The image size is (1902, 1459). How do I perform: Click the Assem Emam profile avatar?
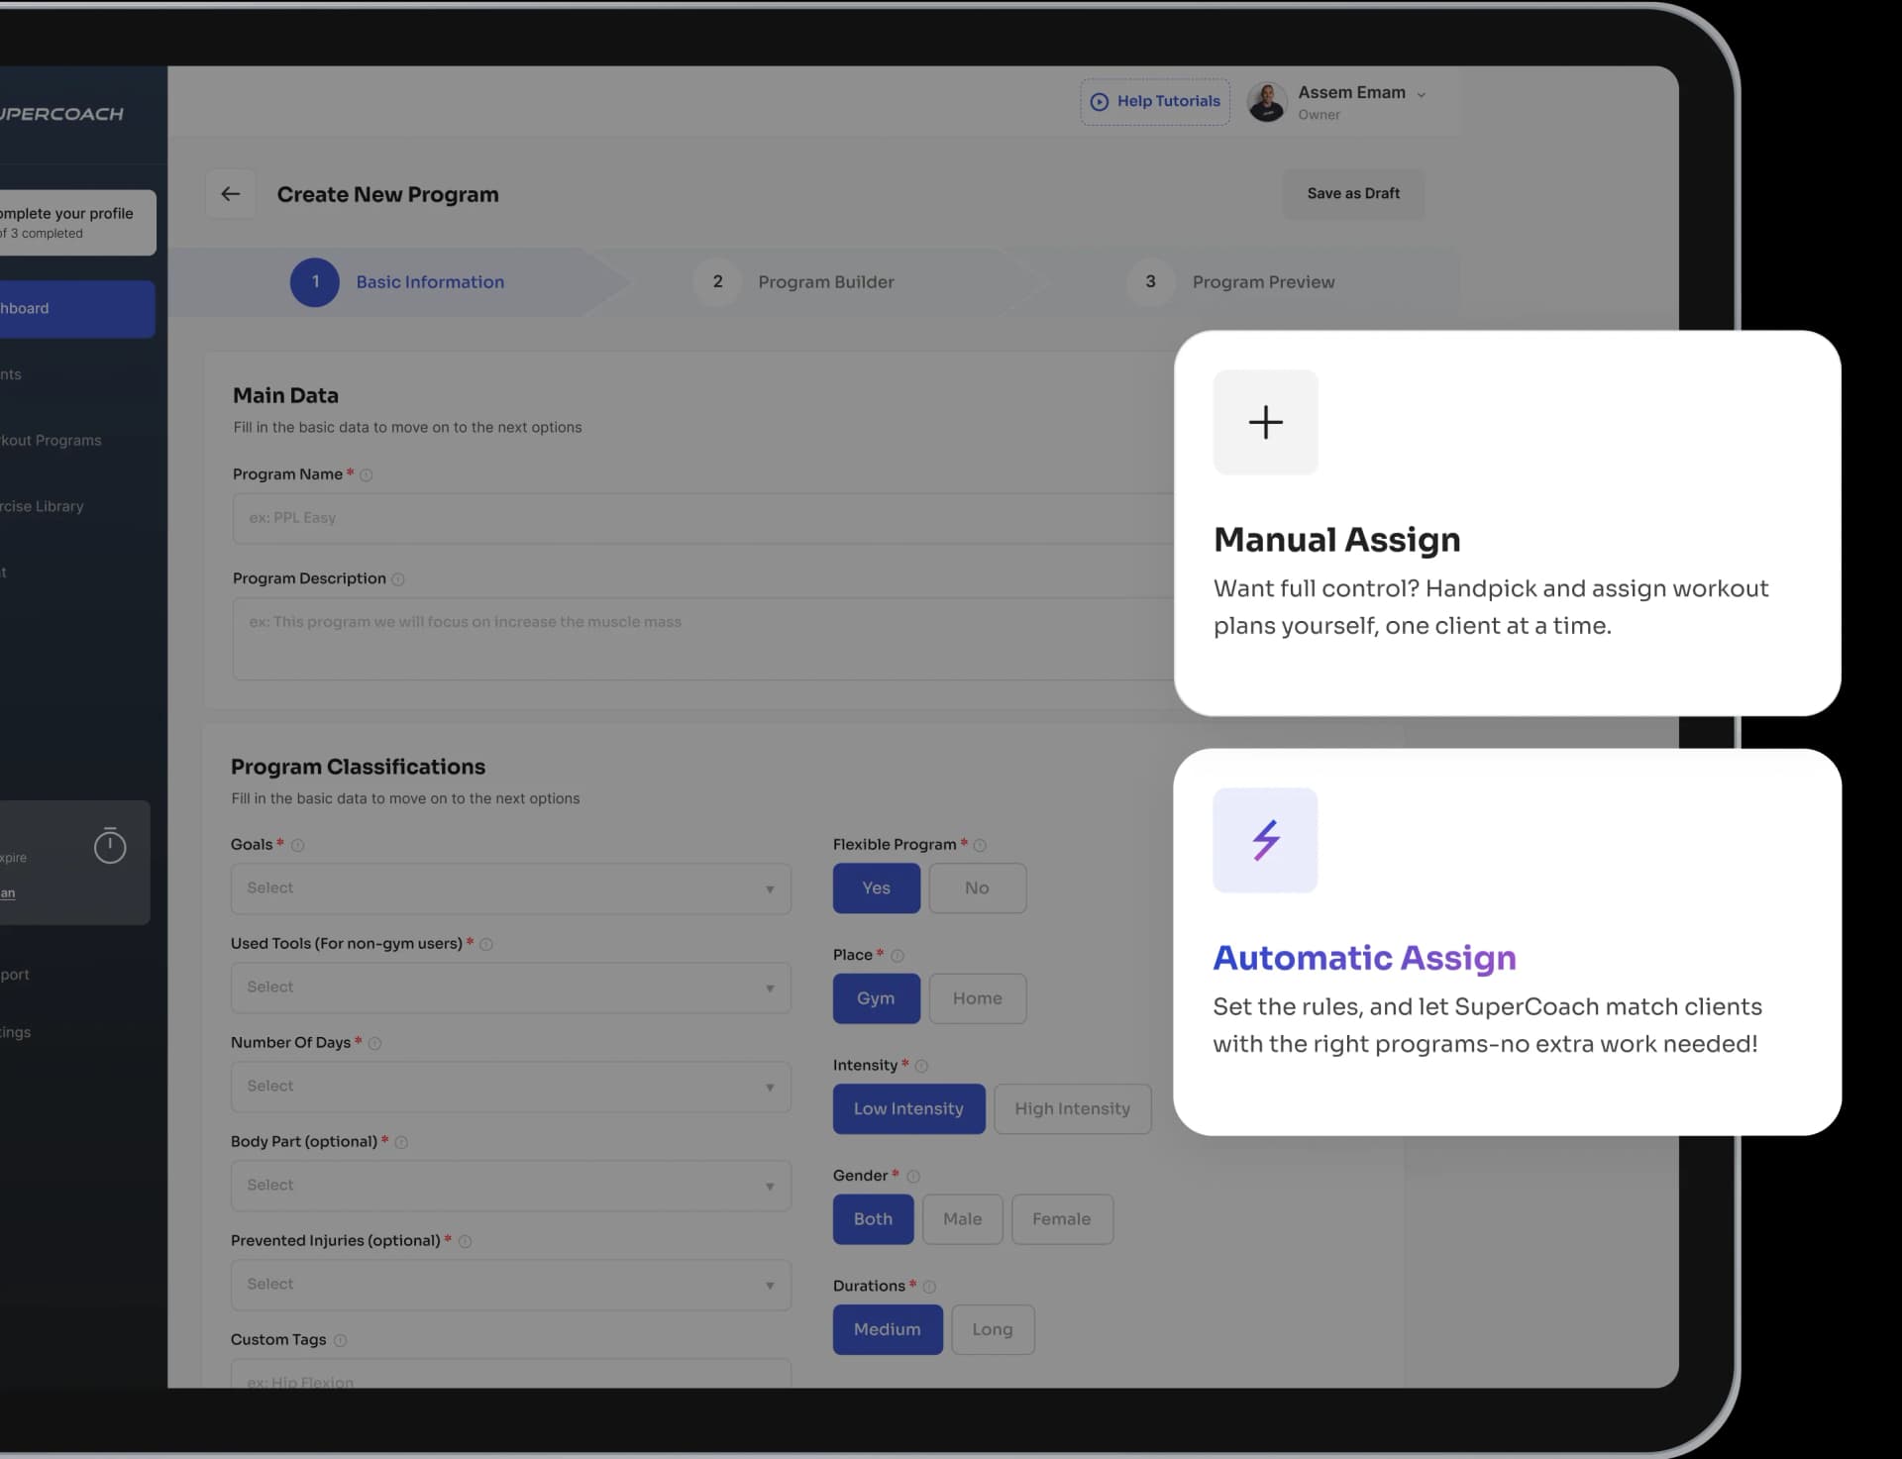[1267, 102]
